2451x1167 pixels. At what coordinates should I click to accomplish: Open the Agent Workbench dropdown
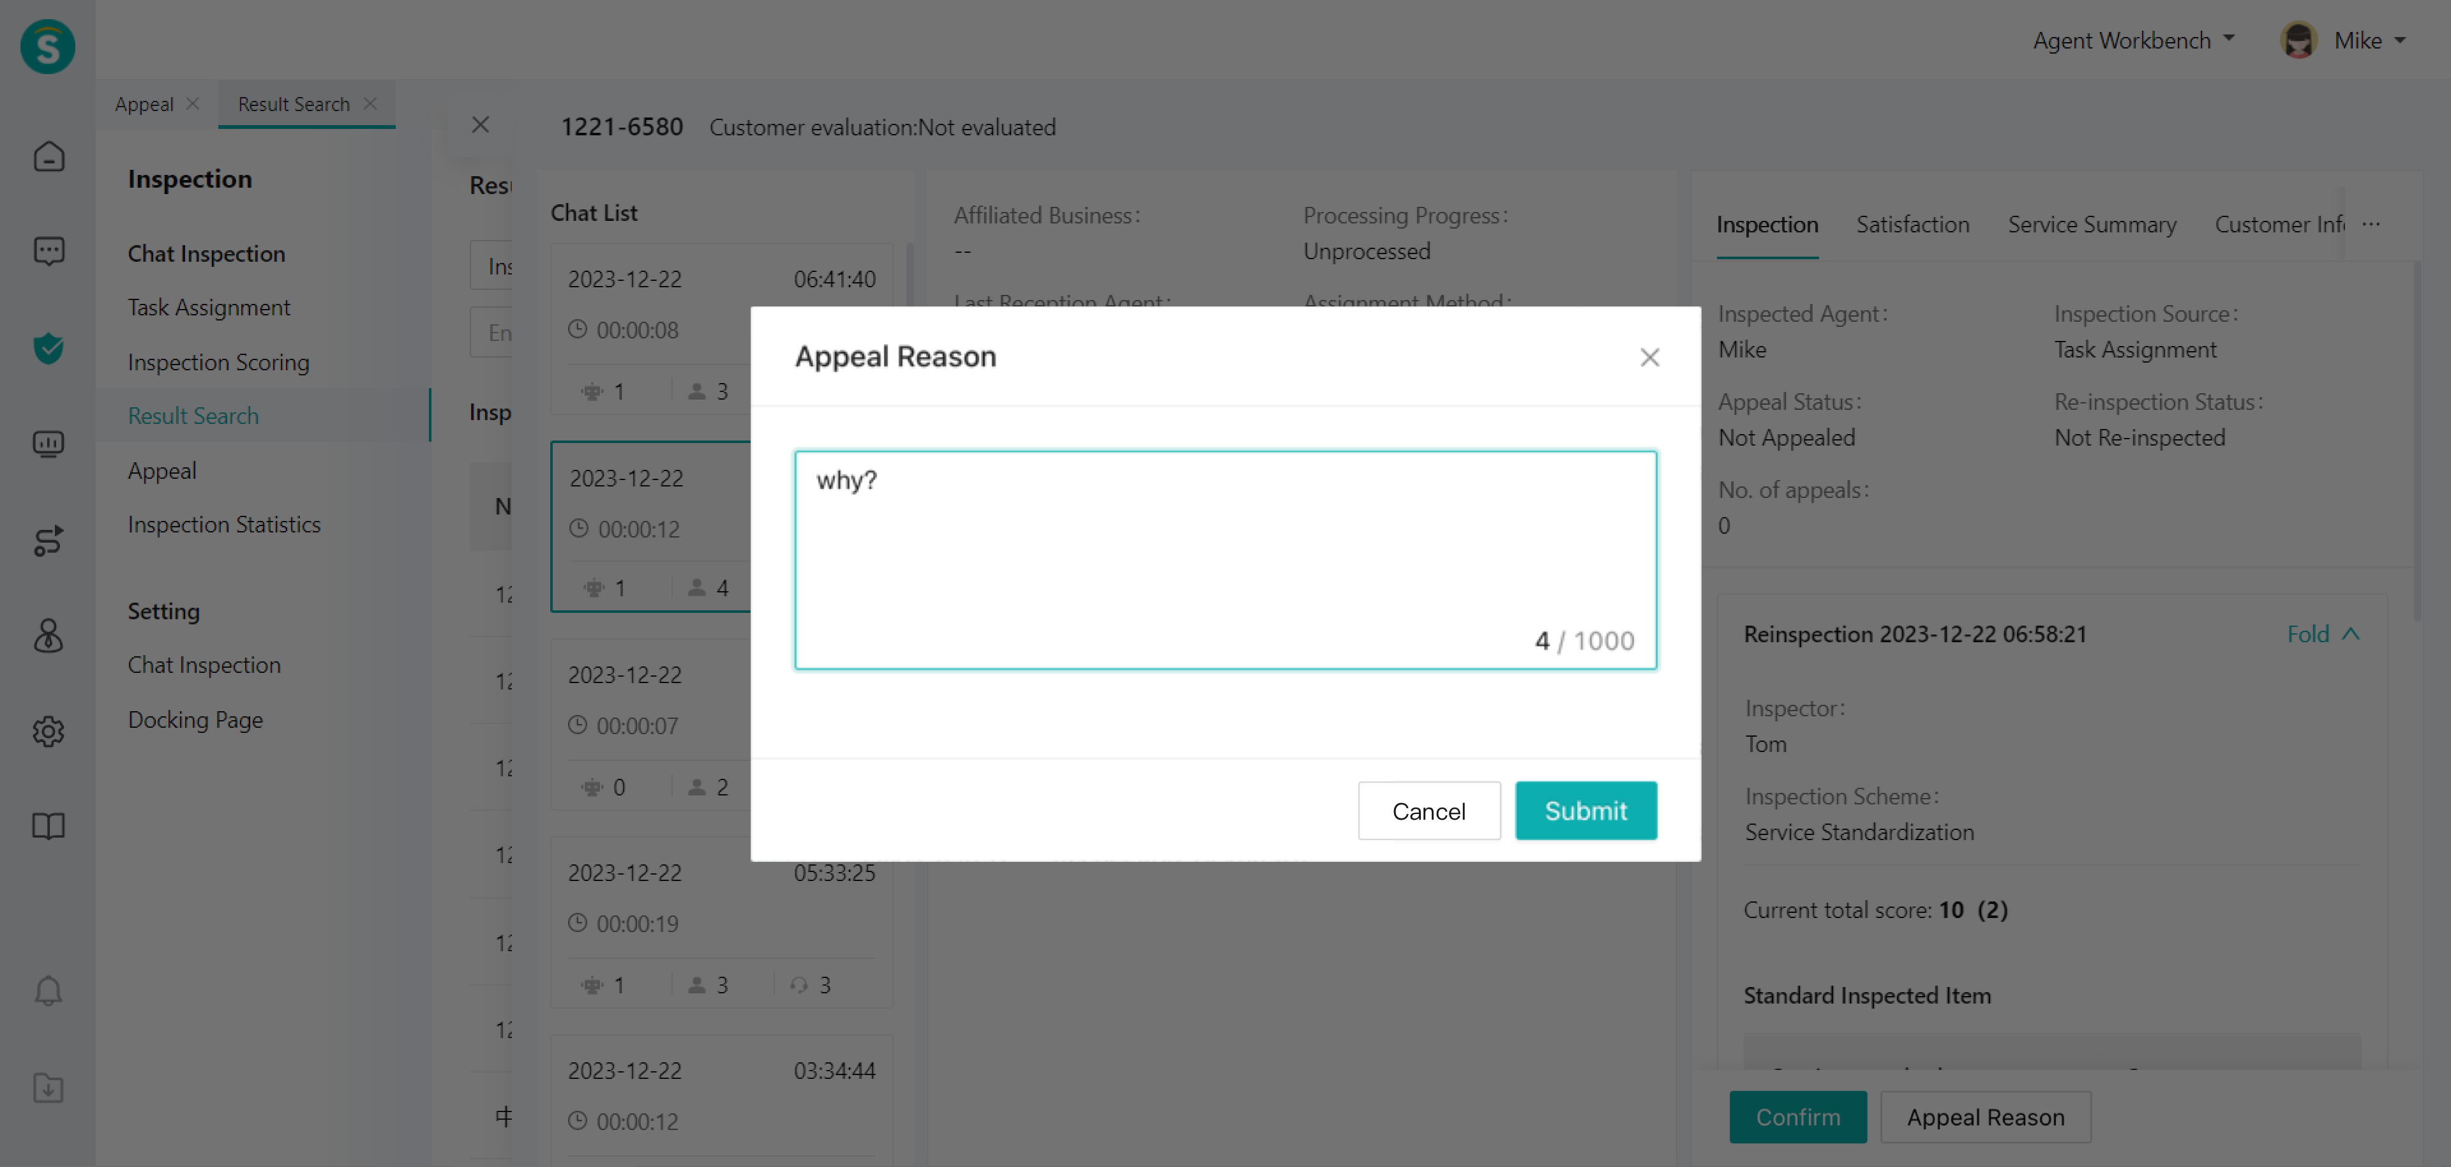2133,40
